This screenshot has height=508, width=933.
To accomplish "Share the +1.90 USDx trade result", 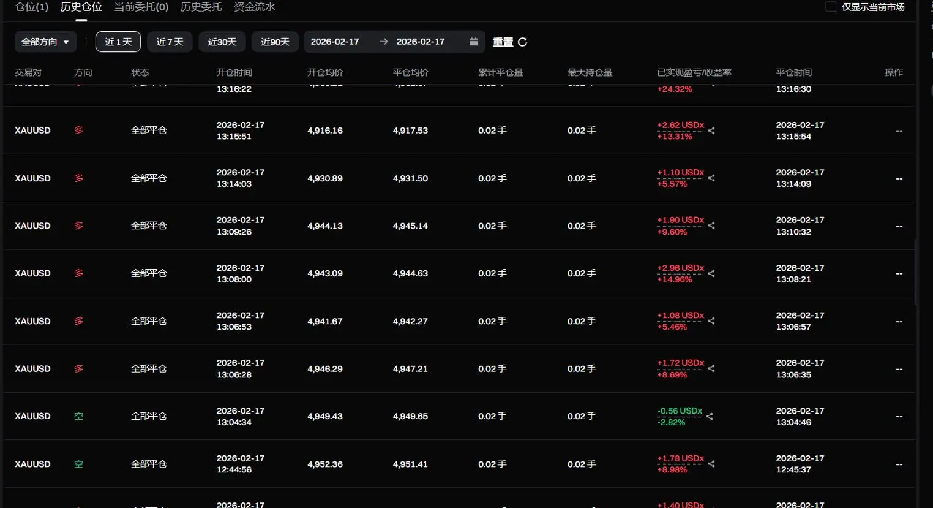I will [711, 226].
